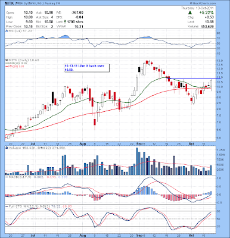The width and height of the screenshot is (230, 238).
Task: Click the Sep label below price chart
Action: (139, 143)
